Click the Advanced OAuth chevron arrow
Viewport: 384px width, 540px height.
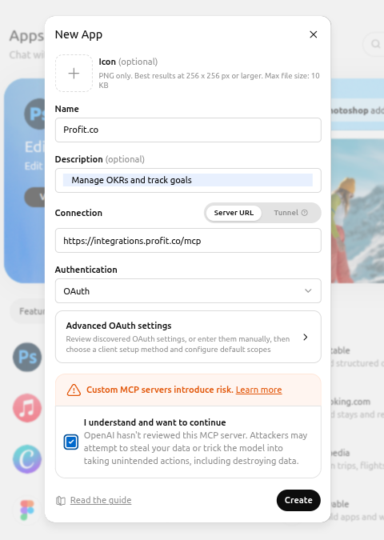coord(305,337)
